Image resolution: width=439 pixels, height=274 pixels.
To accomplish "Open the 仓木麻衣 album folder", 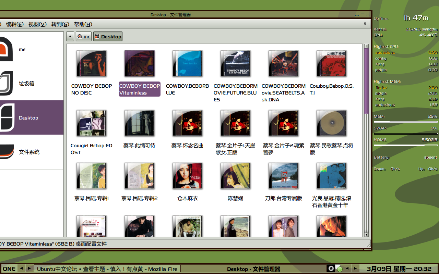I will pyautogui.click(x=188, y=176).
